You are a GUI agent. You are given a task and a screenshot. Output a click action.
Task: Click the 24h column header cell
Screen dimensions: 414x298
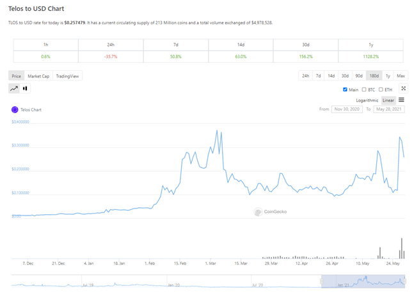point(111,45)
